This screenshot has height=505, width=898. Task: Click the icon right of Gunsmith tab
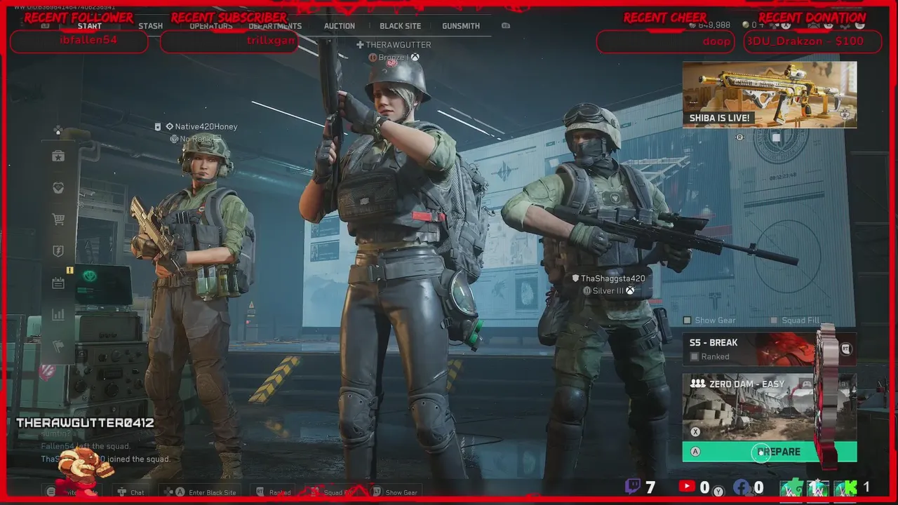(x=506, y=26)
